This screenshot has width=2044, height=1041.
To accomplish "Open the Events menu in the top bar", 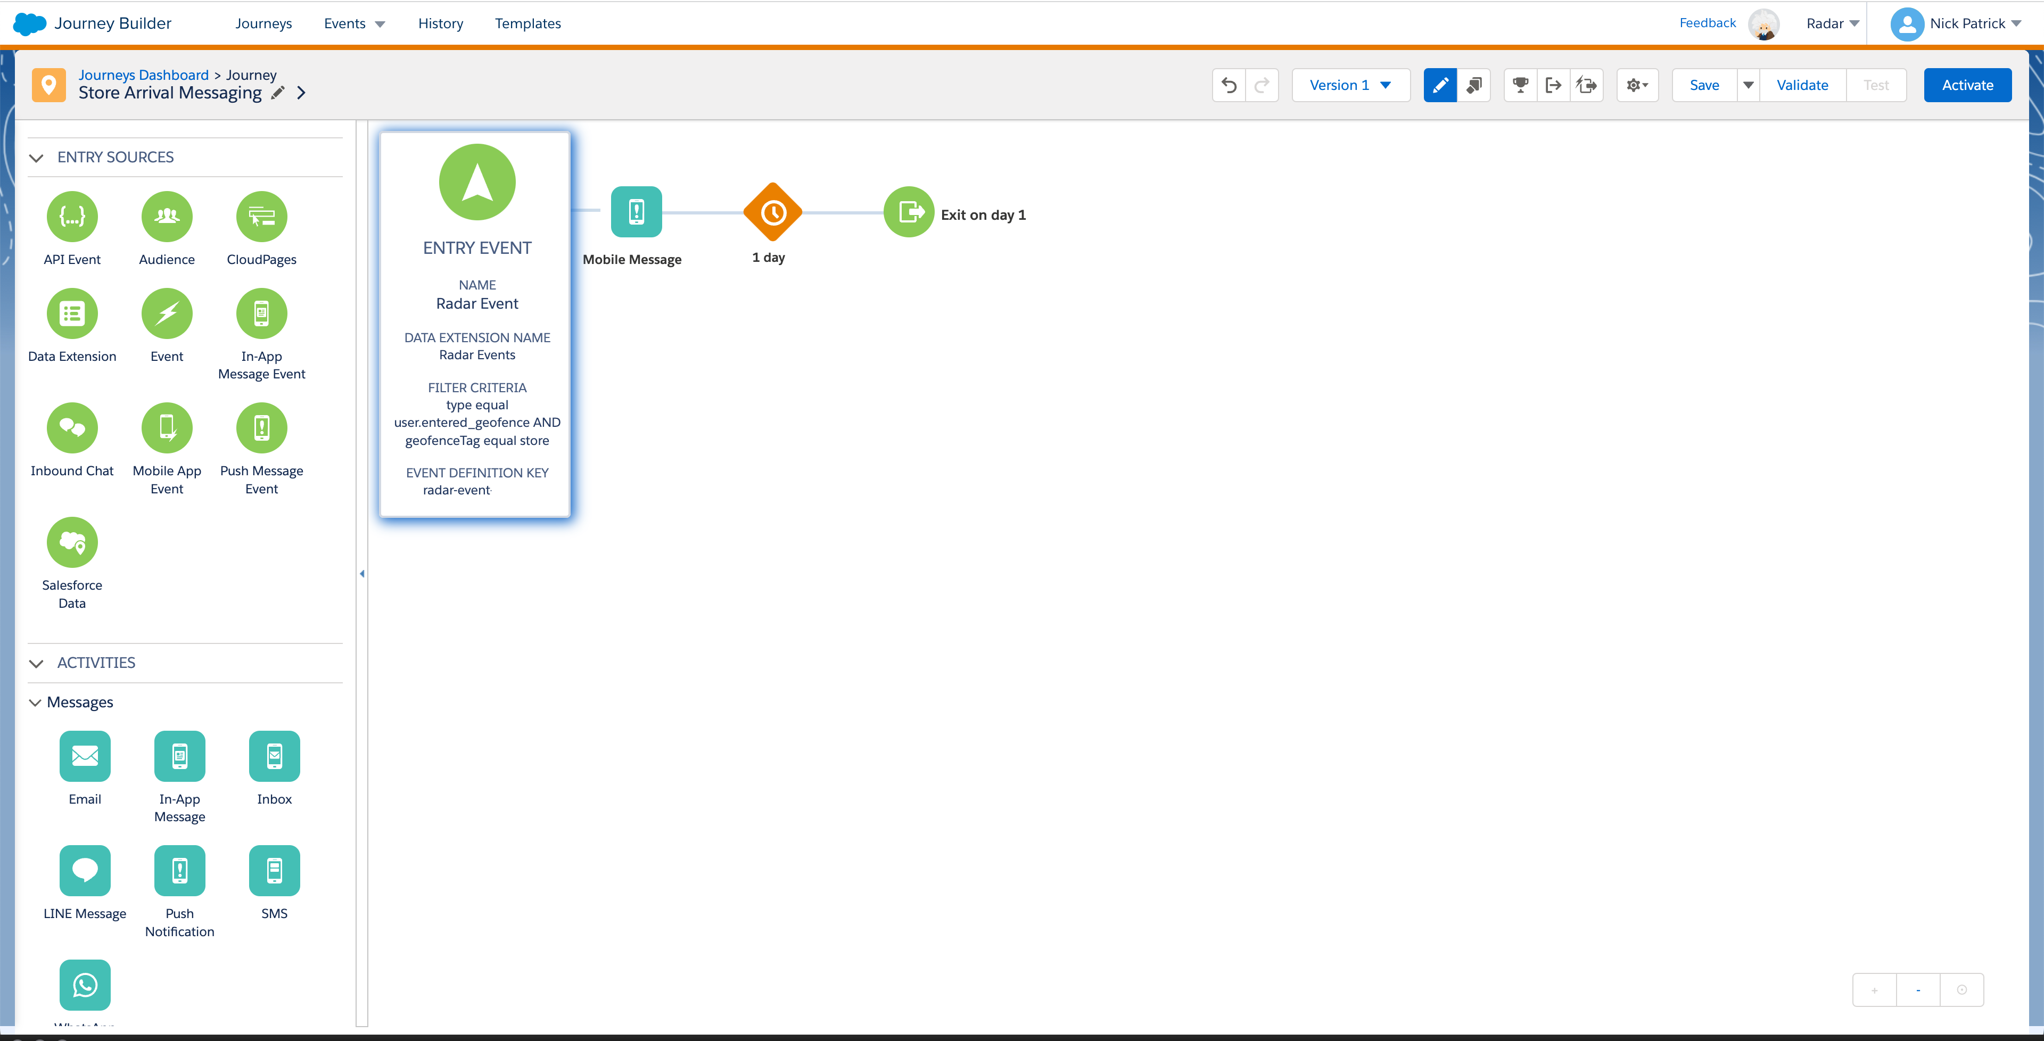I will pyautogui.click(x=354, y=24).
